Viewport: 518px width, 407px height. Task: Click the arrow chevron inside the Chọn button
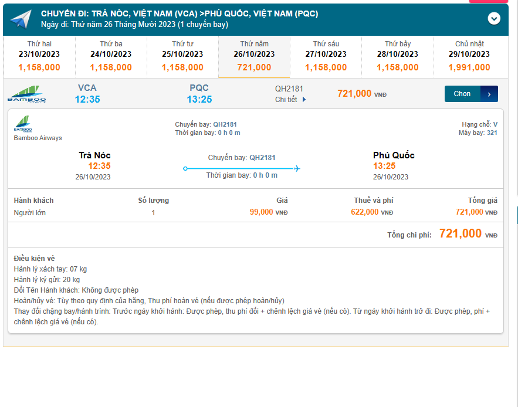tap(489, 93)
